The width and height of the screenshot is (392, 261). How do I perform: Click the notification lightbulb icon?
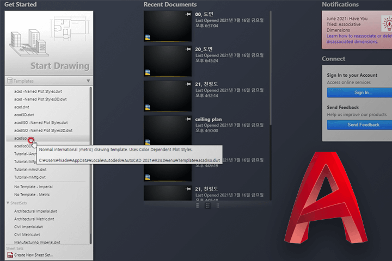pyautogui.click(x=387, y=24)
